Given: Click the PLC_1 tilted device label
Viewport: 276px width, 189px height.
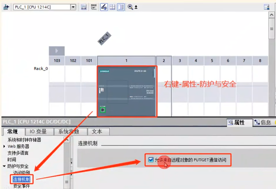Looking at the screenshot, I should coord(104,39).
